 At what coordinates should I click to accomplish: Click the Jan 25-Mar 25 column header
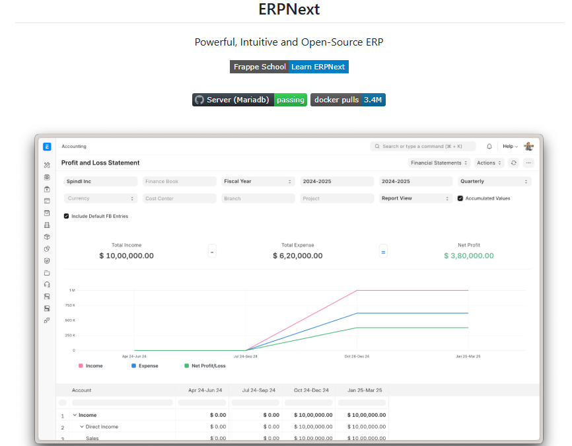(x=362, y=390)
